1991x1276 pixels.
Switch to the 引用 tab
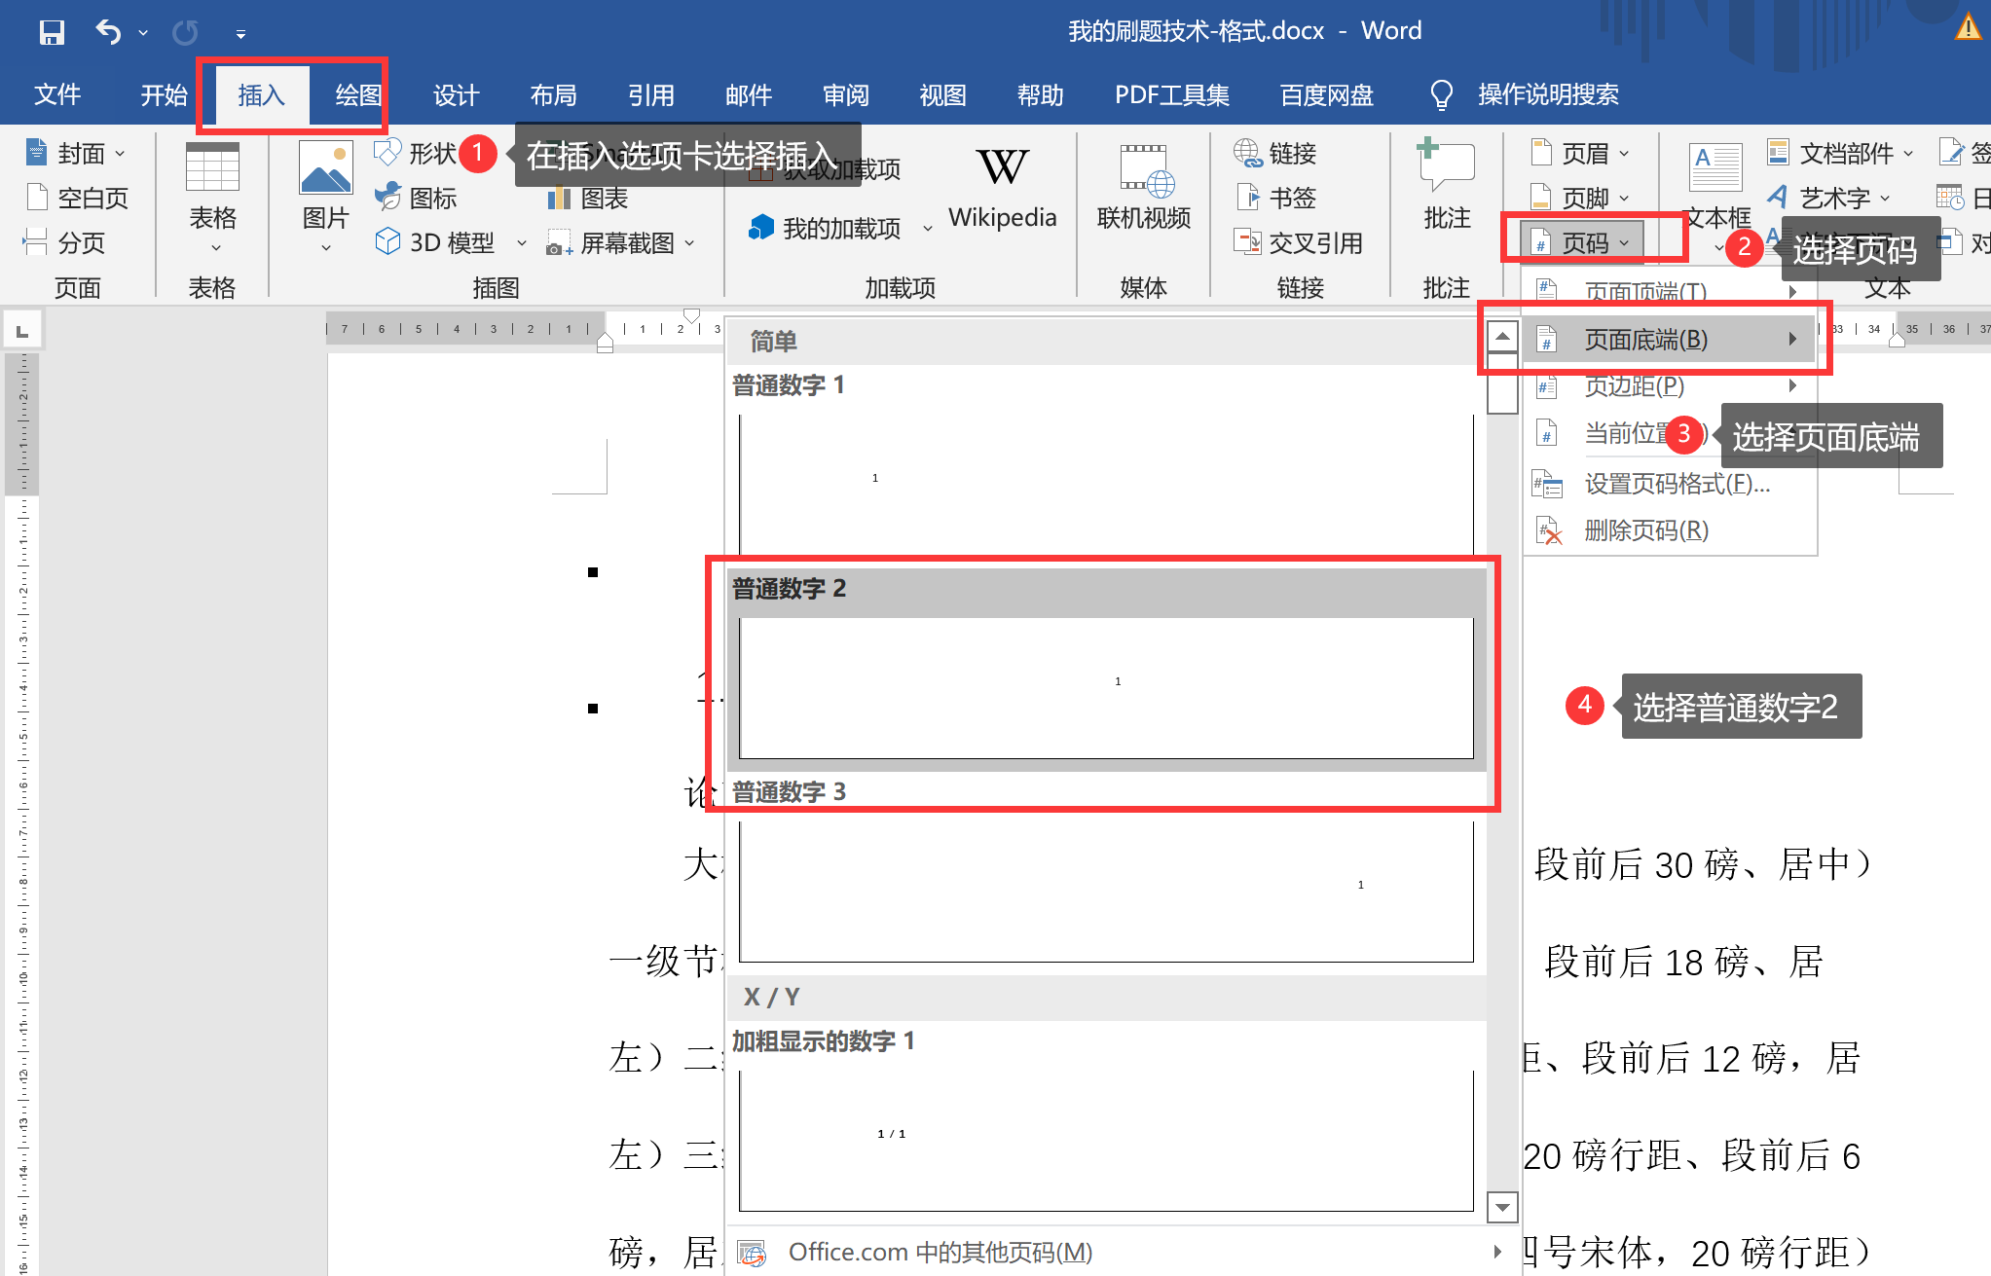coord(650,95)
